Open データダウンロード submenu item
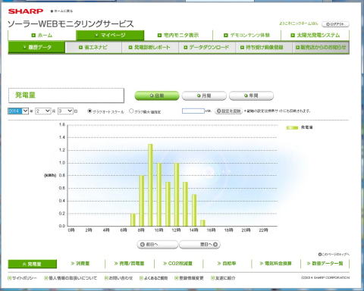Screen dimensions: 364x291 [x=207, y=47]
